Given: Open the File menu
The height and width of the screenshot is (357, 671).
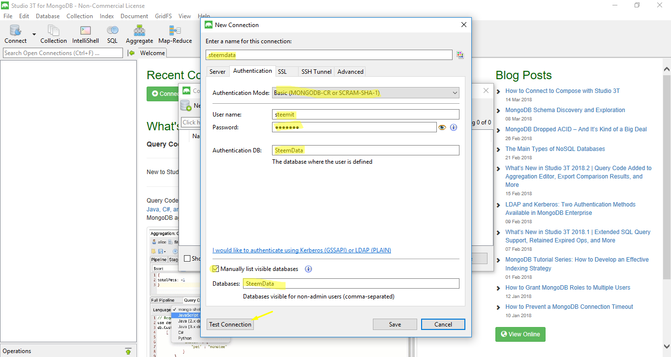Looking at the screenshot, I should click(x=8, y=16).
